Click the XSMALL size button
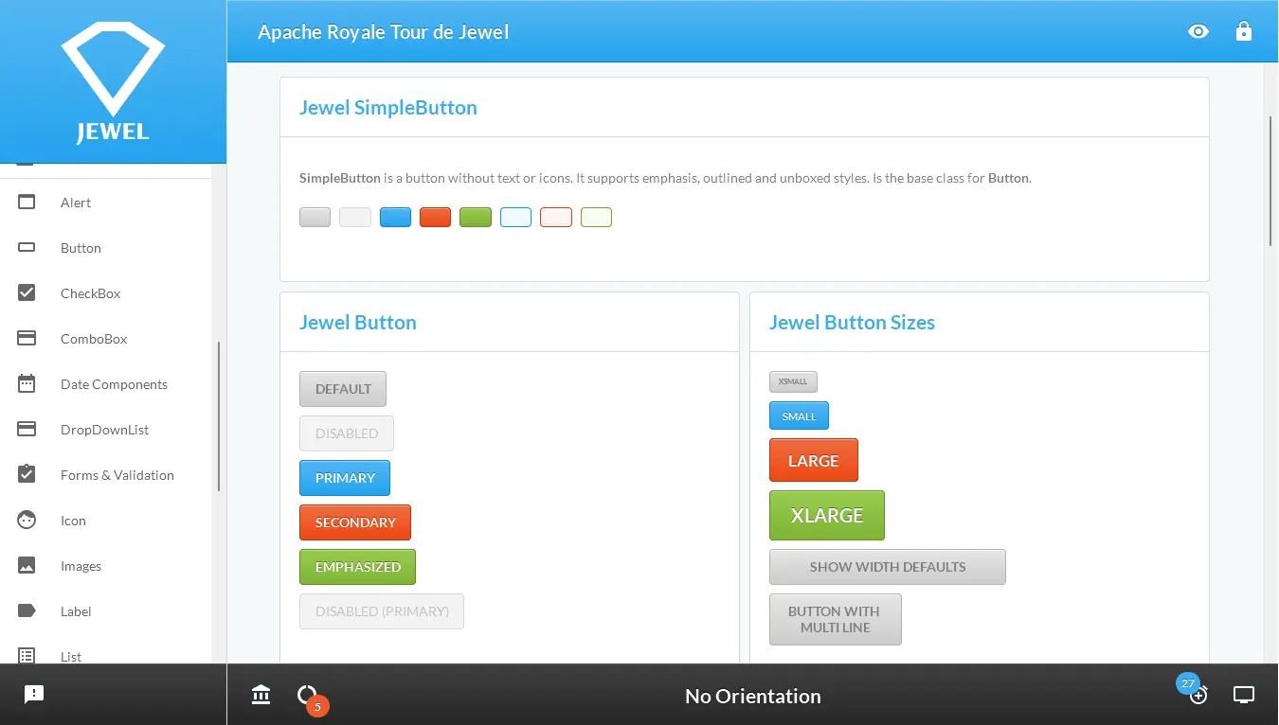The image size is (1279, 725). 793,381
